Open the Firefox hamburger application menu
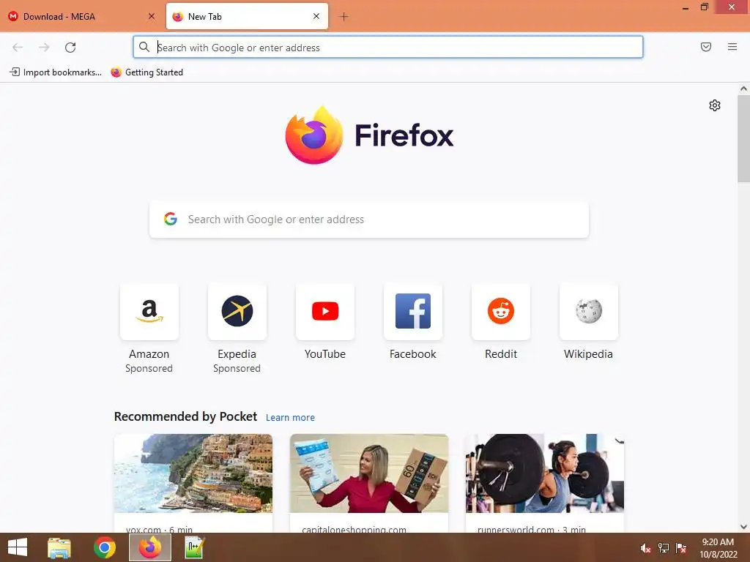Image resolution: width=750 pixels, height=562 pixels. [732, 47]
